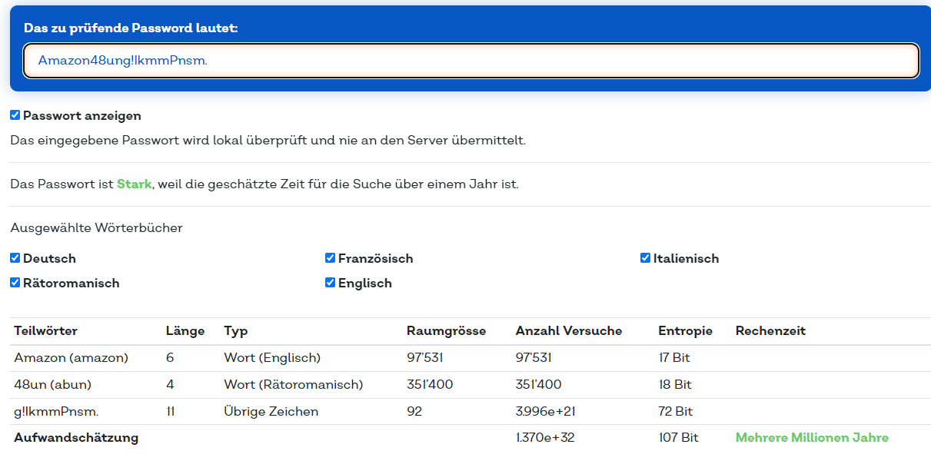Screen dimensions: 931x461
Task: Select the 'Wort (Rätoromanisch)' table entry
Action: tap(292, 384)
